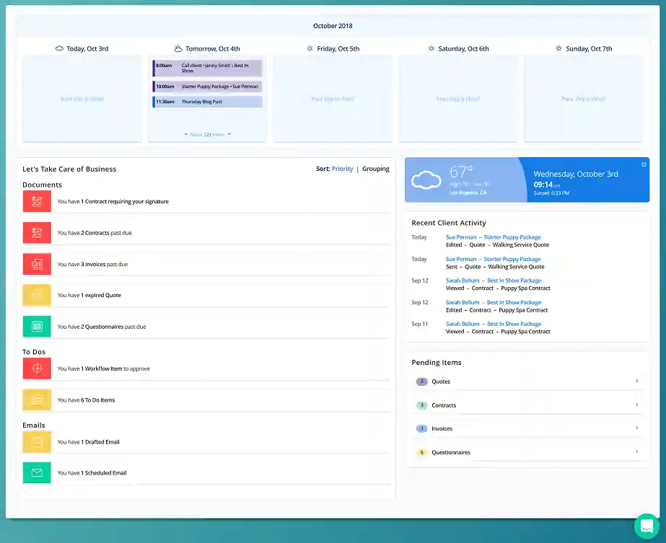
Task: Expand Invoices pending items chevron
Action: click(x=636, y=428)
